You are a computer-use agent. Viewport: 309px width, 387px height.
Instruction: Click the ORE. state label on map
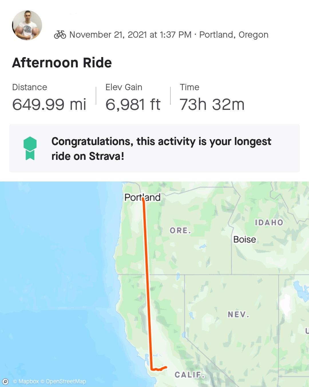click(x=180, y=230)
